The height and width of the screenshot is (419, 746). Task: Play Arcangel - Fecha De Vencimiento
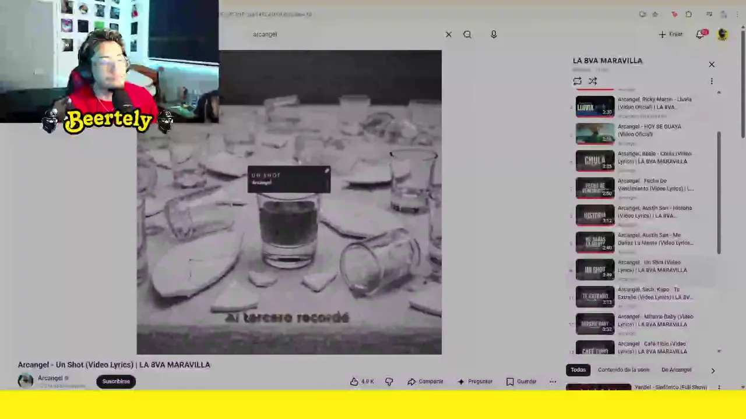click(x=642, y=188)
